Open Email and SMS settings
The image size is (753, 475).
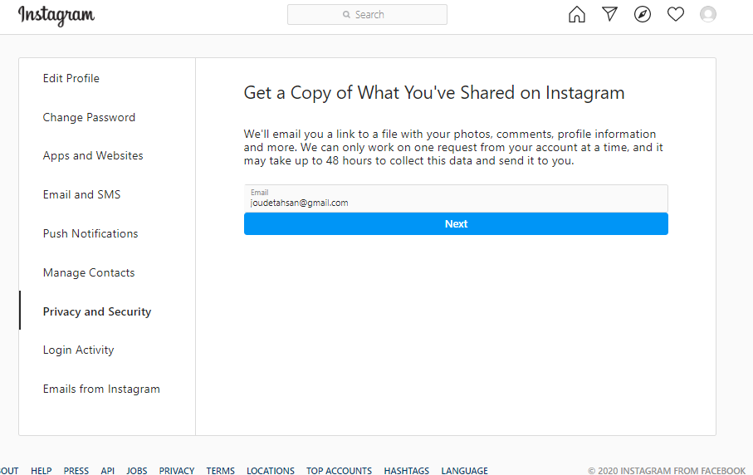click(81, 194)
